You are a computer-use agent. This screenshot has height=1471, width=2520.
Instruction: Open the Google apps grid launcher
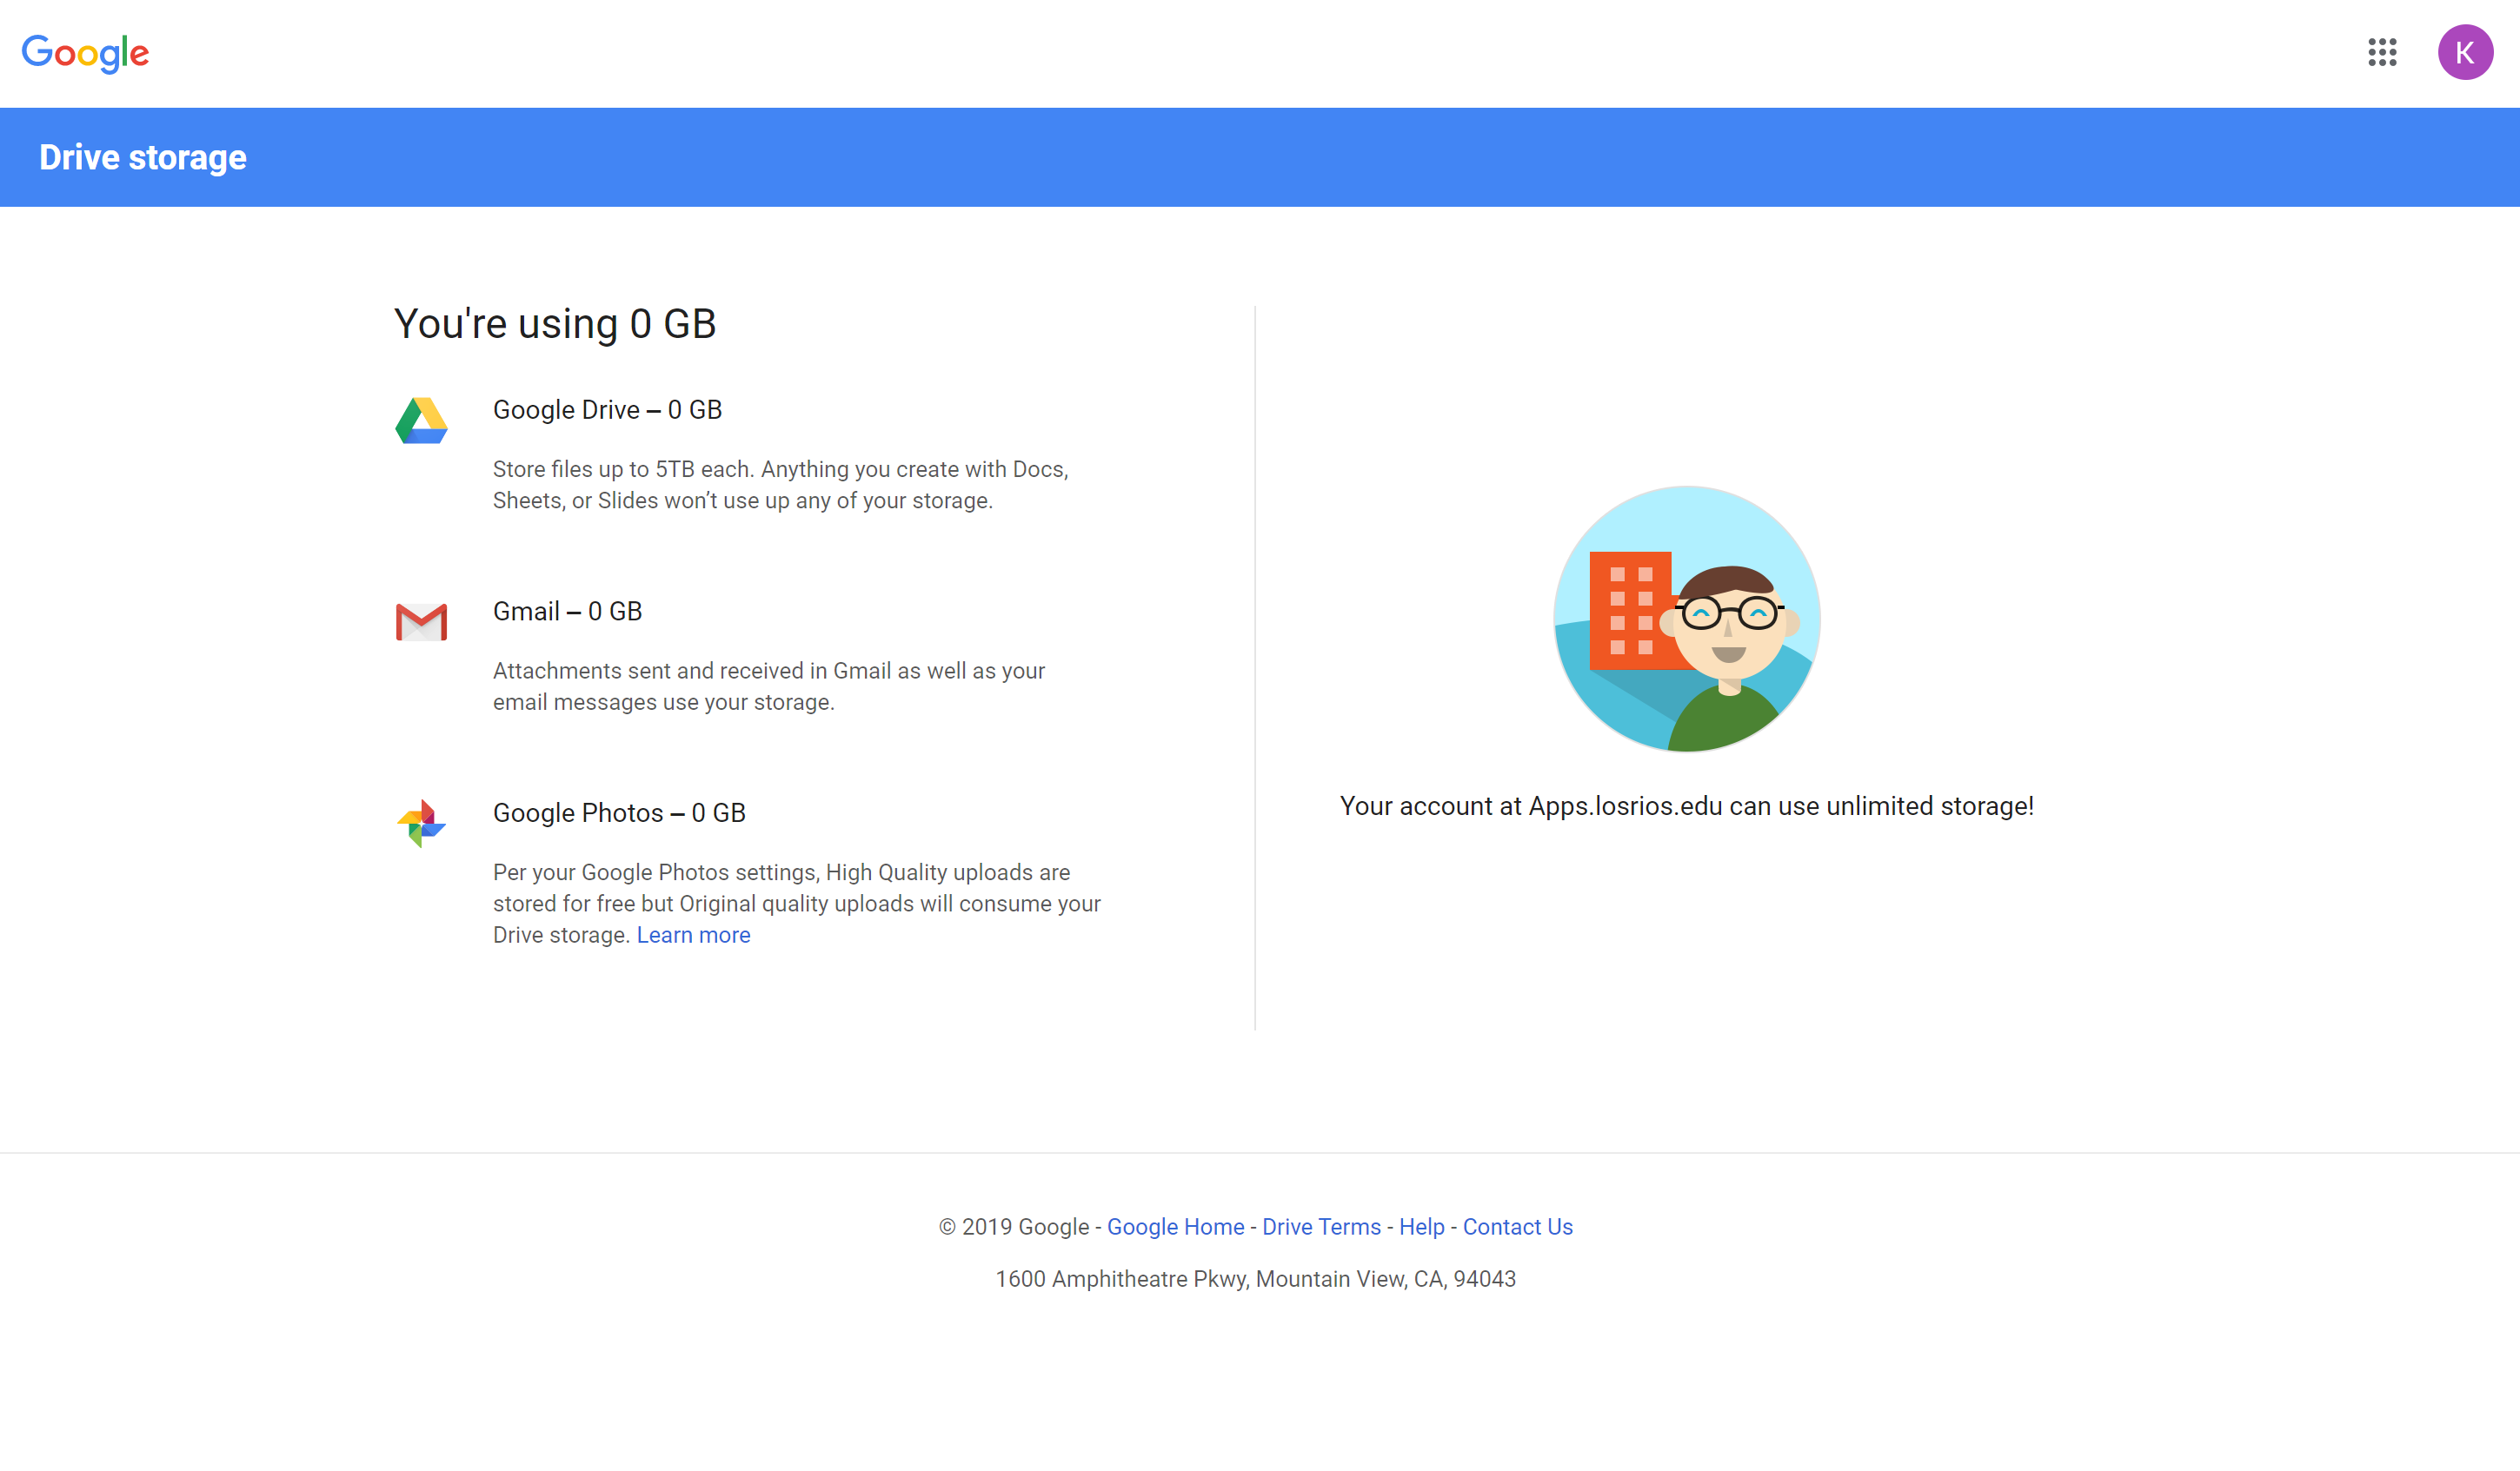[2382, 52]
